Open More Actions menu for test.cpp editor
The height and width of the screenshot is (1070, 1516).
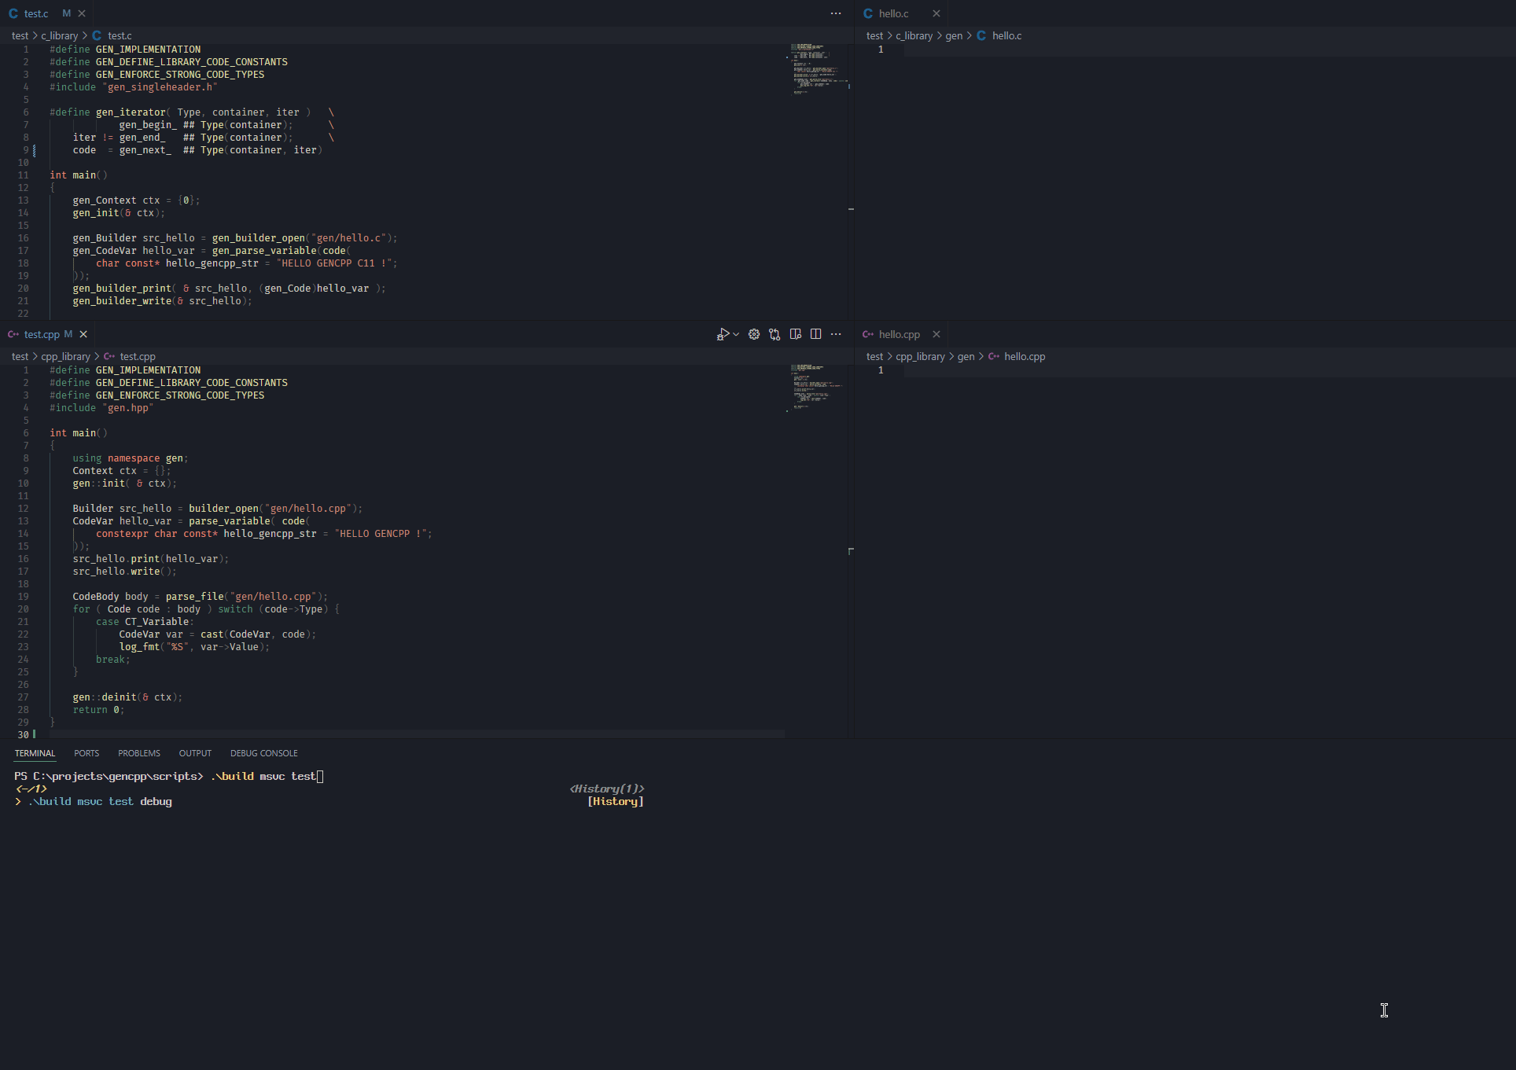coord(836,334)
